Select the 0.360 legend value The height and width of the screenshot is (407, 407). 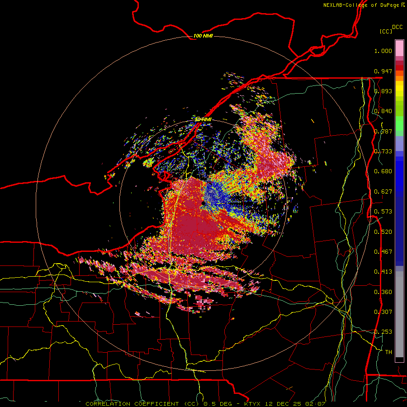point(383,292)
